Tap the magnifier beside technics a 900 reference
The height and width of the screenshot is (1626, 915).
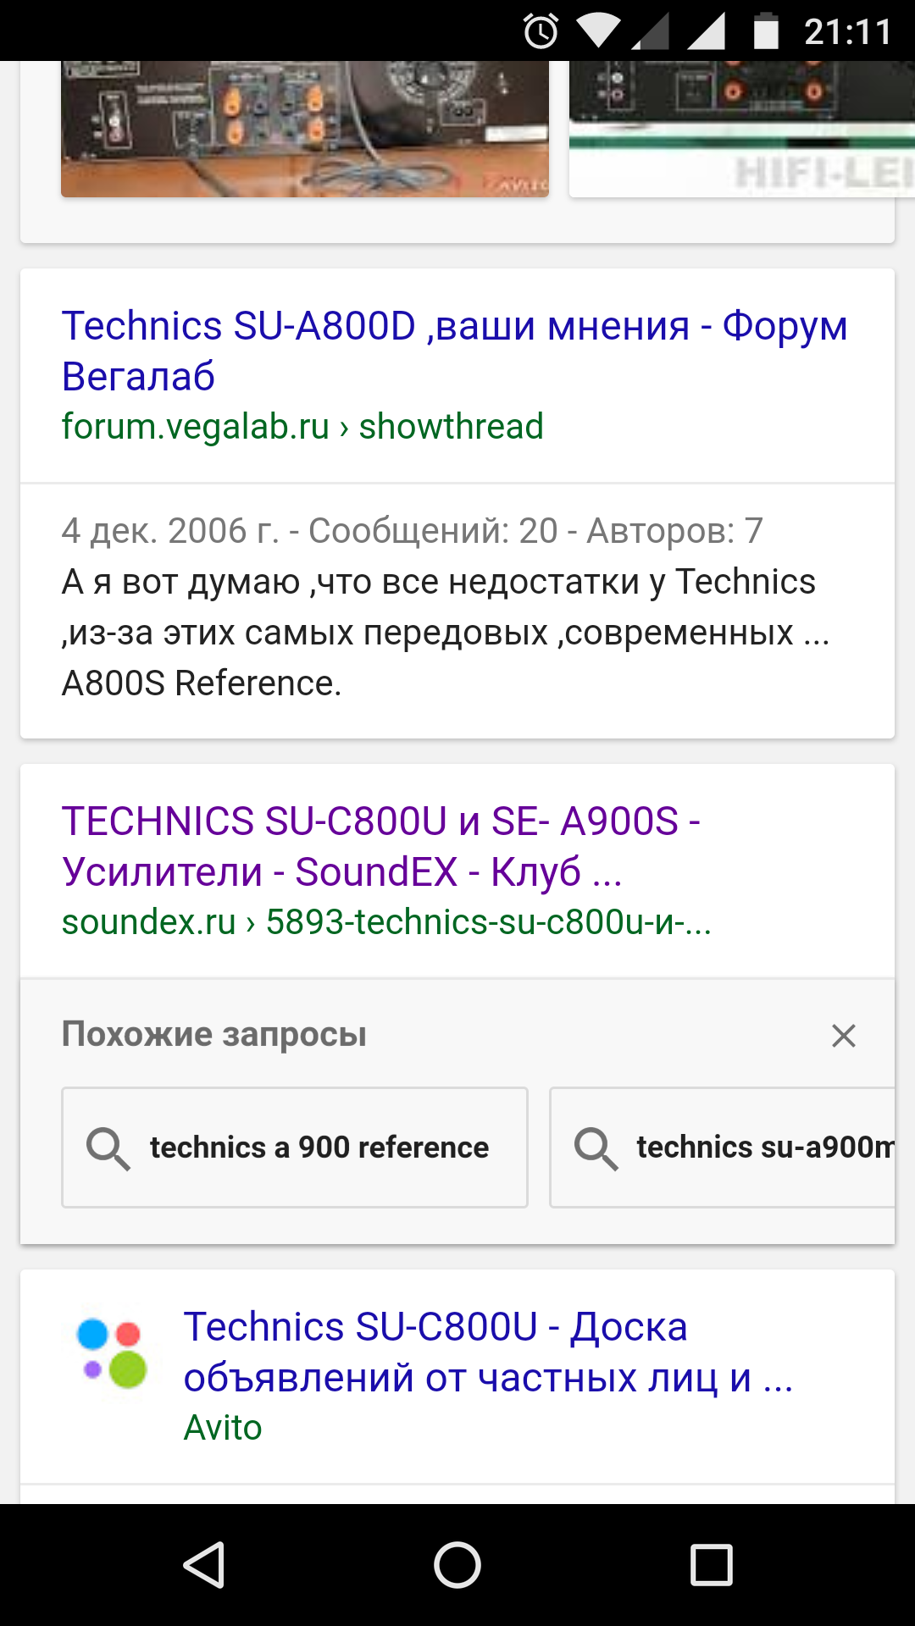108,1148
